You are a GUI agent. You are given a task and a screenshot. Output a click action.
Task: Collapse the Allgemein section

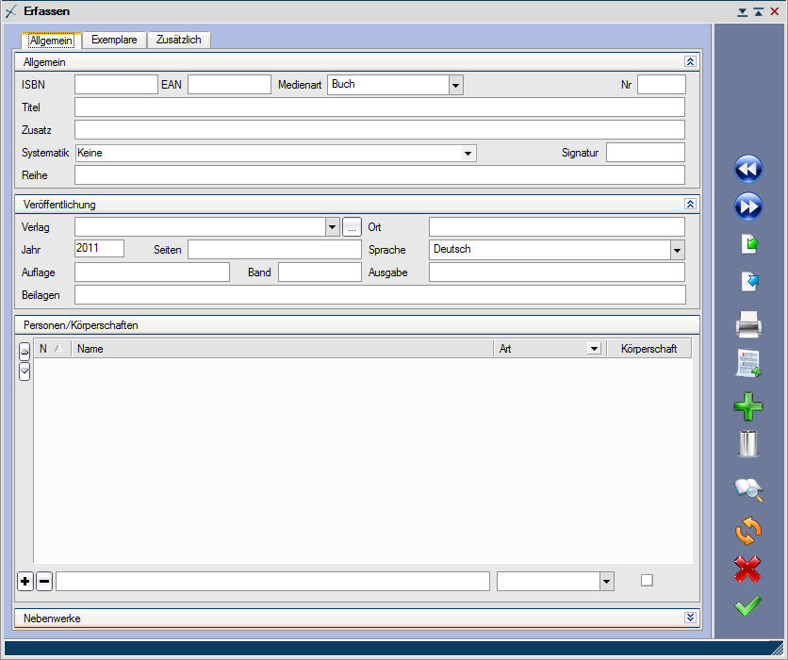[x=690, y=61]
